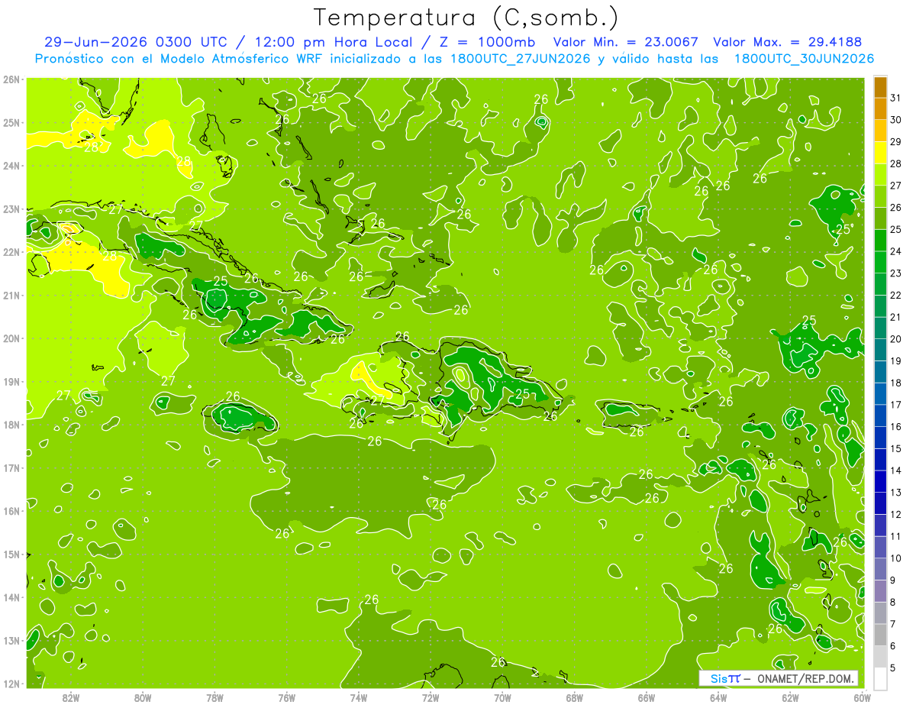Click the "ONAMET/REP.DOM." credit label
Image resolution: width=916 pixels, height=708 pixels.
coord(807,678)
